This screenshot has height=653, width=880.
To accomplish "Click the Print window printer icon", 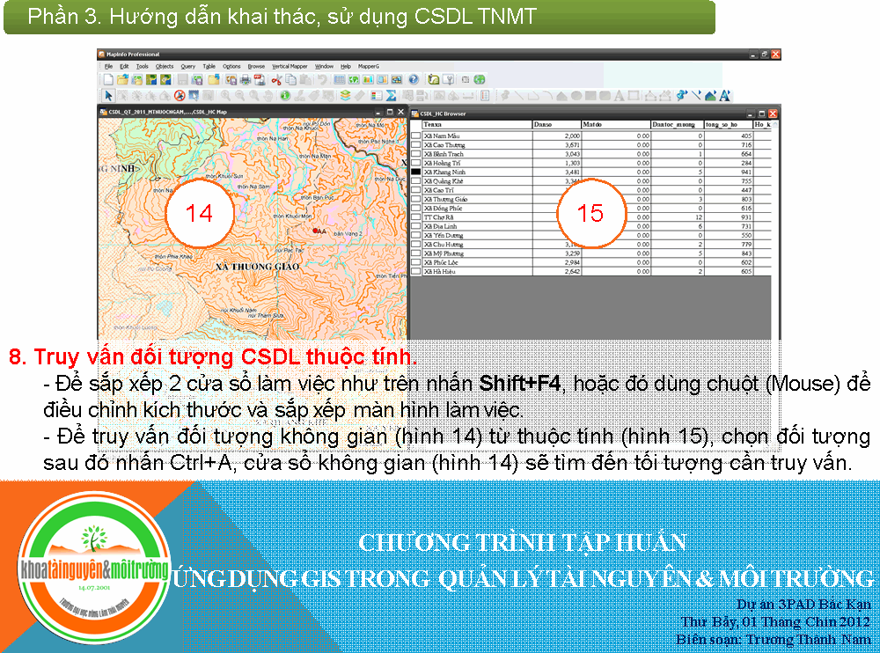I will 246,80.
